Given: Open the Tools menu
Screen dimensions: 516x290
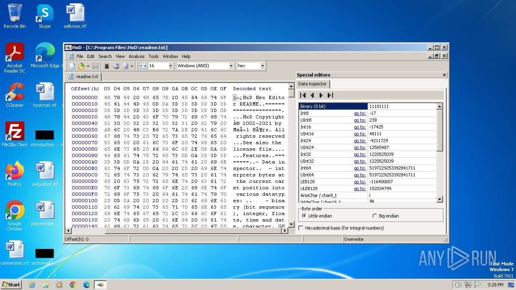Looking at the screenshot, I should coord(154,56).
